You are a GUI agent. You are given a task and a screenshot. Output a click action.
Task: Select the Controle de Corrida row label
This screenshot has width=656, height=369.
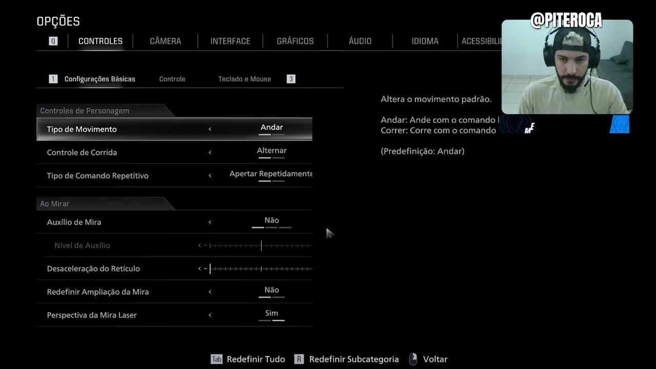[x=82, y=152]
